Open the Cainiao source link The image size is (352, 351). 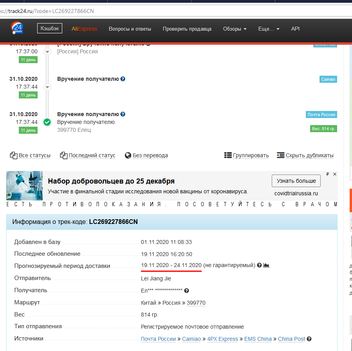[191, 339]
